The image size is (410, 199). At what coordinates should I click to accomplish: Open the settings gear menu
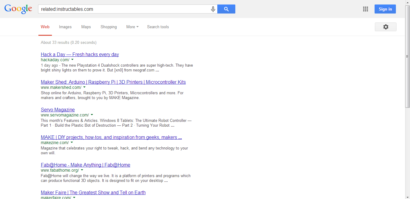pyautogui.click(x=386, y=27)
